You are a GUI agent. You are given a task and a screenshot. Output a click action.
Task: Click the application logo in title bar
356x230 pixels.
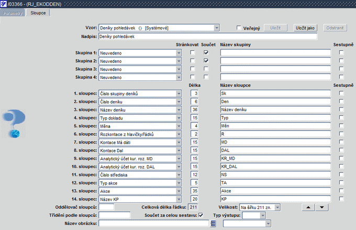[x=4, y=4]
